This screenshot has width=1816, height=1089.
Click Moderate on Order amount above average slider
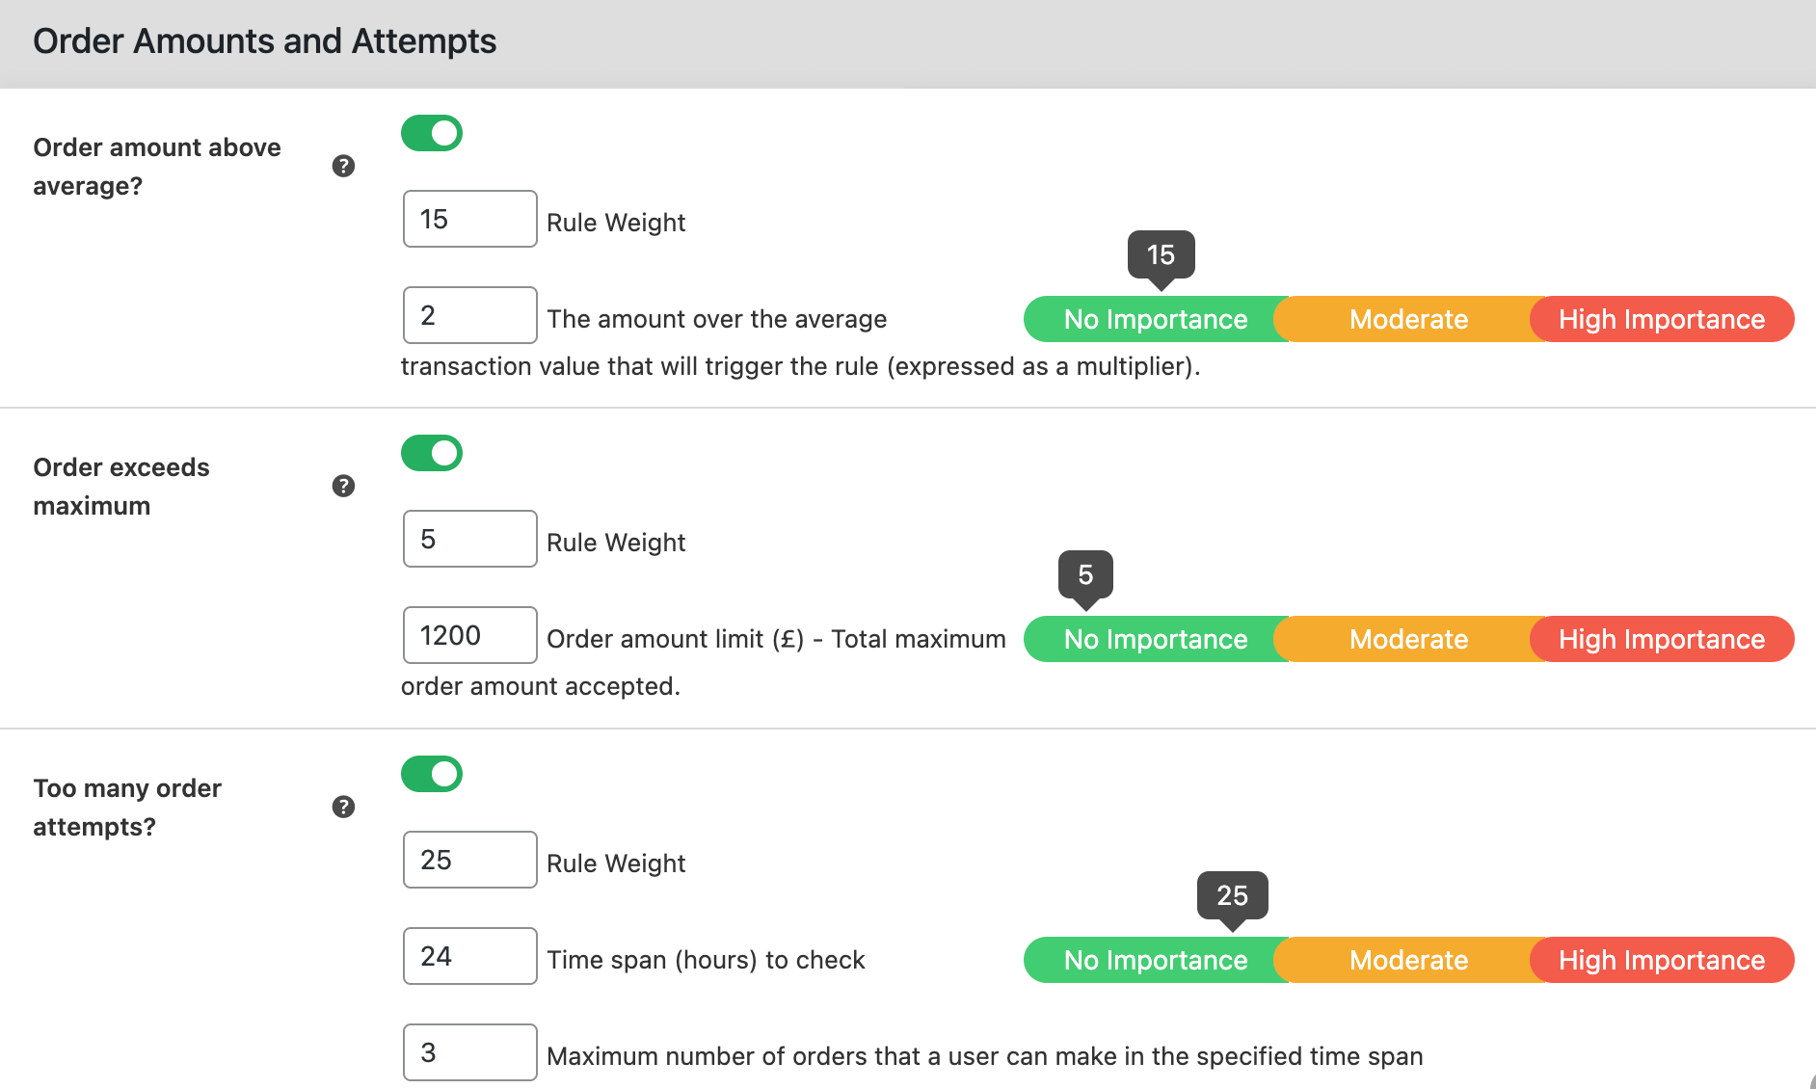[x=1408, y=319]
